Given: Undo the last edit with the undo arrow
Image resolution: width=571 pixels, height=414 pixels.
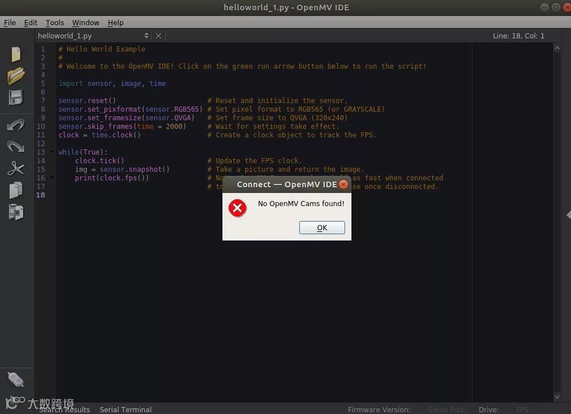Looking at the screenshot, I should pyautogui.click(x=16, y=125).
